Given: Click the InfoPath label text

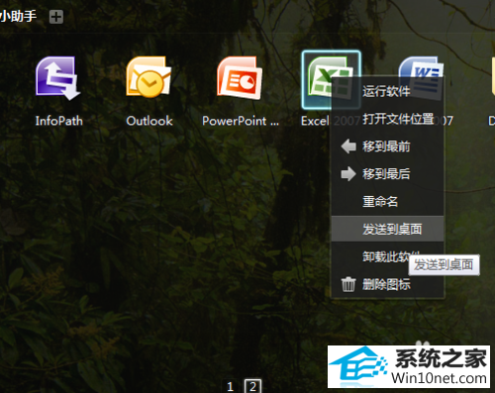Looking at the screenshot, I should tap(59, 121).
